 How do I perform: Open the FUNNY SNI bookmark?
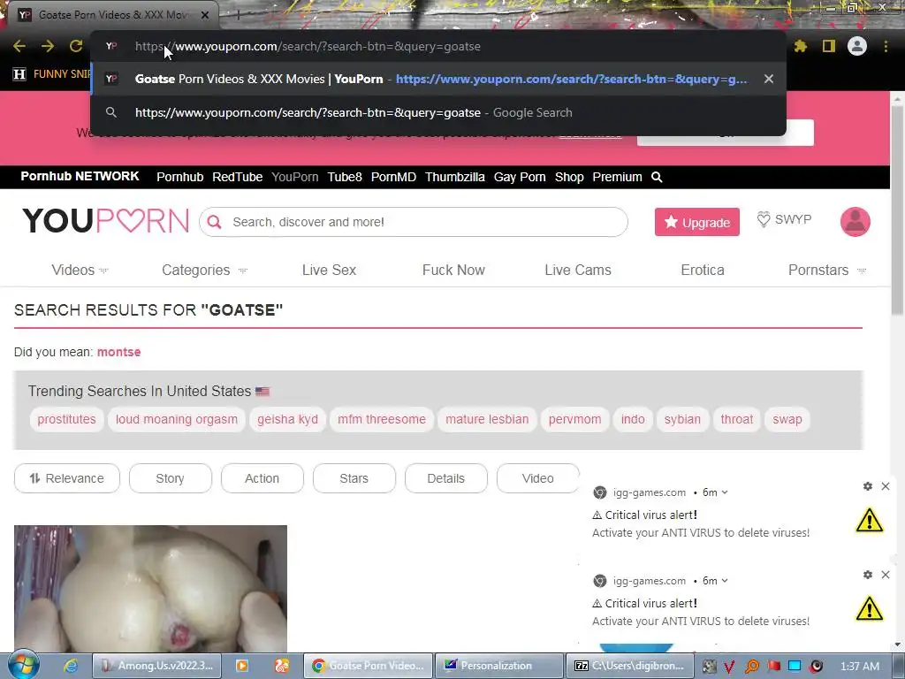[52, 74]
